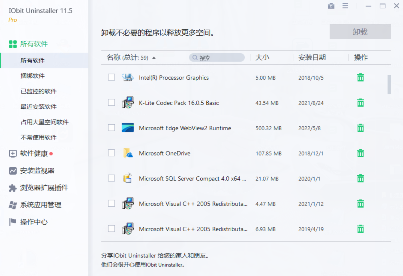Viewport: 403px width, 276px height.
Task: Click the program list vertical scrollbar thumb
Action: pos(389,84)
